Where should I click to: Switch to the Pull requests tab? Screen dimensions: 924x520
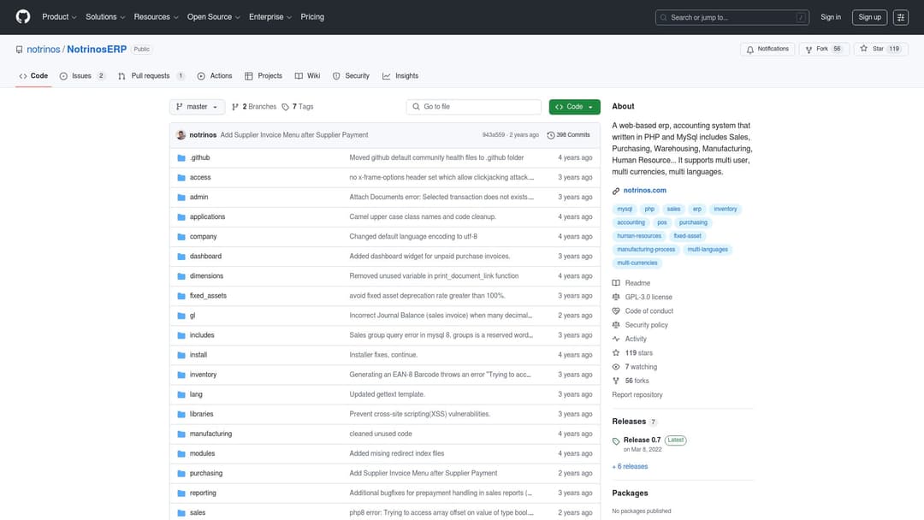[x=151, y=76]
